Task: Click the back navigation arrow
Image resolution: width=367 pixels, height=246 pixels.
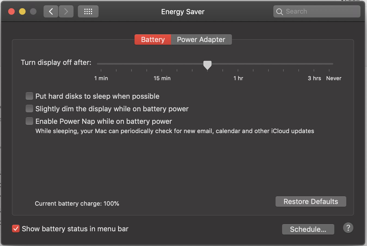Action: (51, 11)
